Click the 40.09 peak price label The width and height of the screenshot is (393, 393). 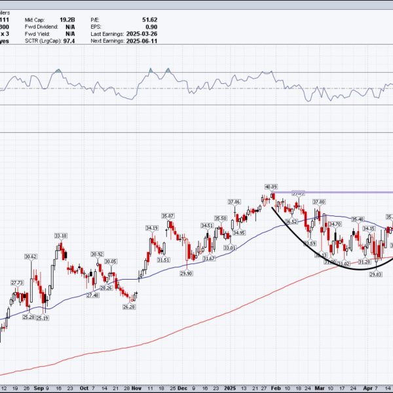click(271, 187)
